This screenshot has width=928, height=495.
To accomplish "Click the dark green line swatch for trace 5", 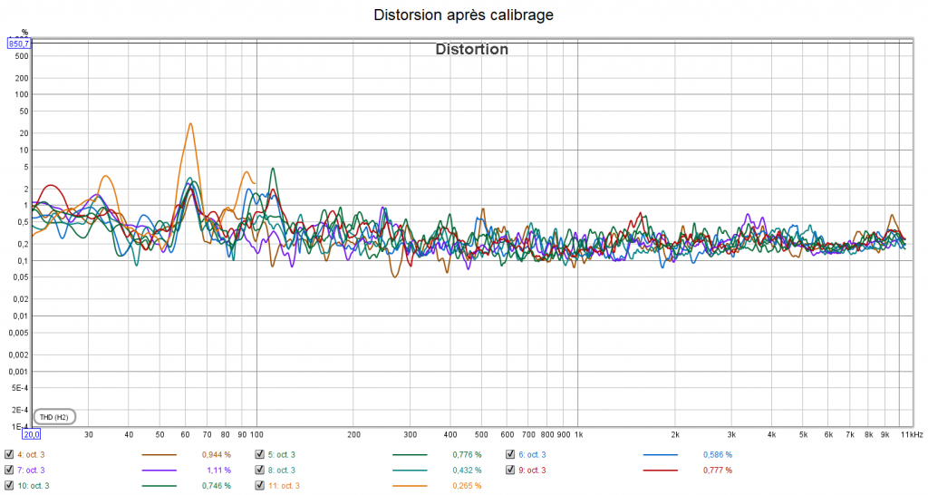I will (410, 455).
